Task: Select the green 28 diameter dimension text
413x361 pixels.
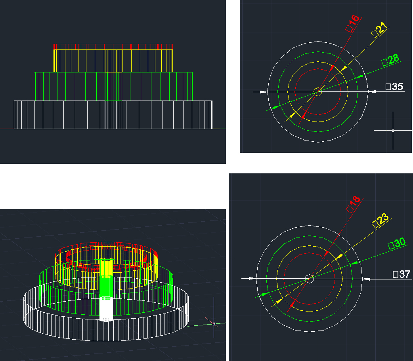Action: 390,60
